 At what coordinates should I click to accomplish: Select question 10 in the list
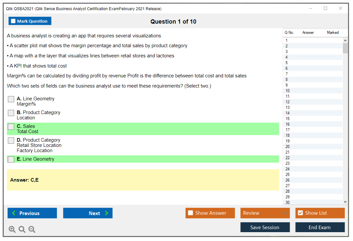pyautogui.click(x=288, y=91)
